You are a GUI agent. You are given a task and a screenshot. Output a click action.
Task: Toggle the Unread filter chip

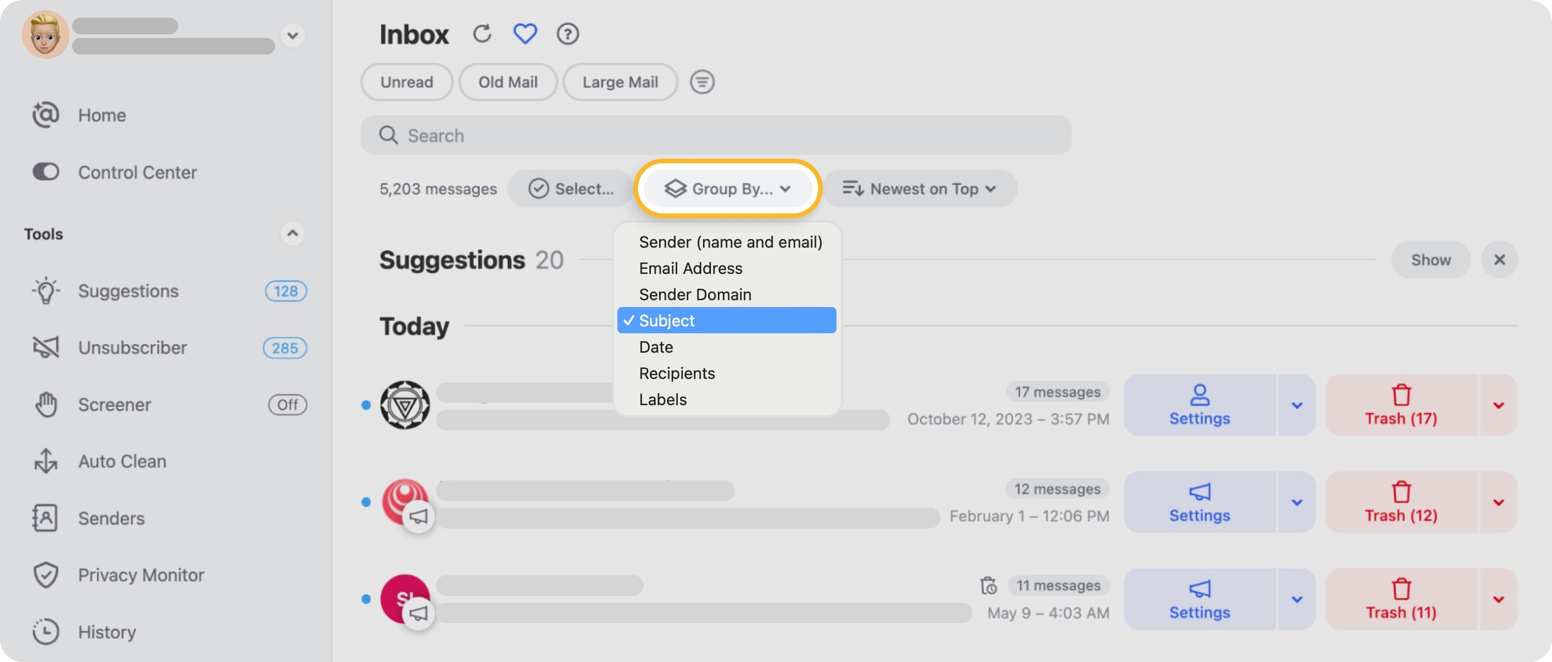point(406,82)
